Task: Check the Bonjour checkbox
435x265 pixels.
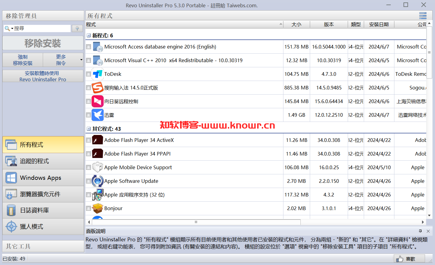Action: (x=89, y=208)
